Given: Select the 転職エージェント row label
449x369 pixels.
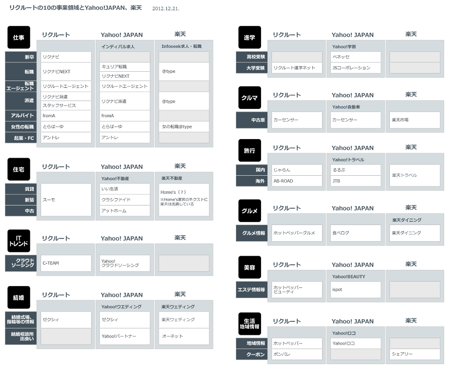Looking at the screenshot, I should point(21,86).
